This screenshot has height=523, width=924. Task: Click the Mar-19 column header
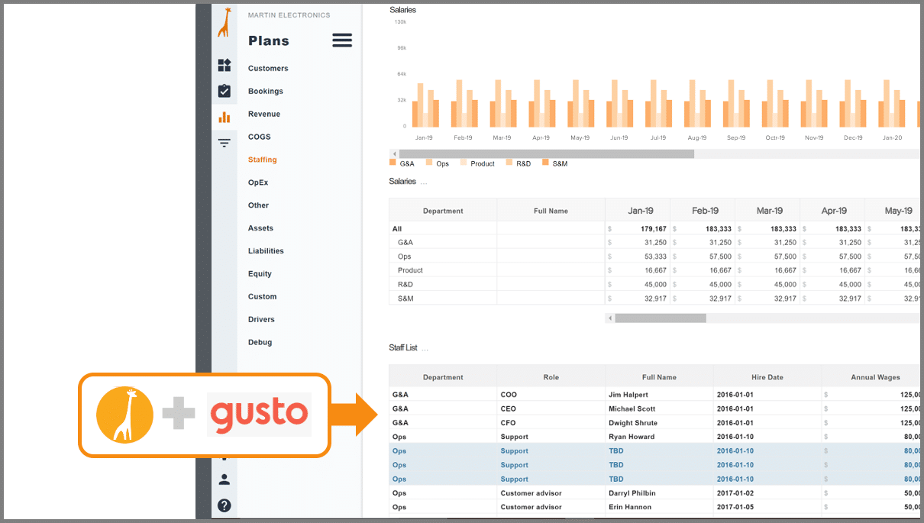click(767, 211)
